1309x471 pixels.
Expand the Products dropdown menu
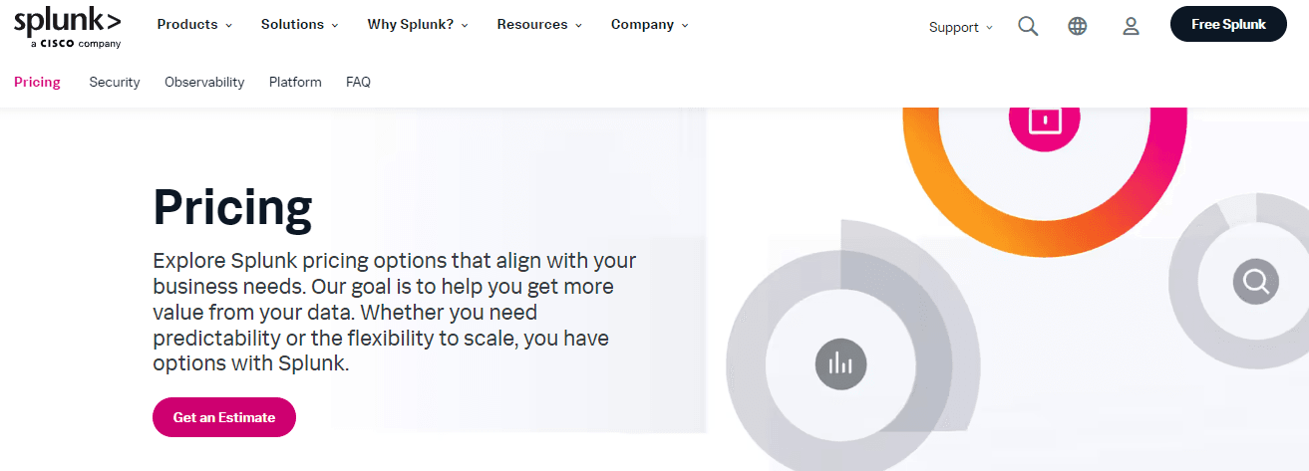[194, 24]
